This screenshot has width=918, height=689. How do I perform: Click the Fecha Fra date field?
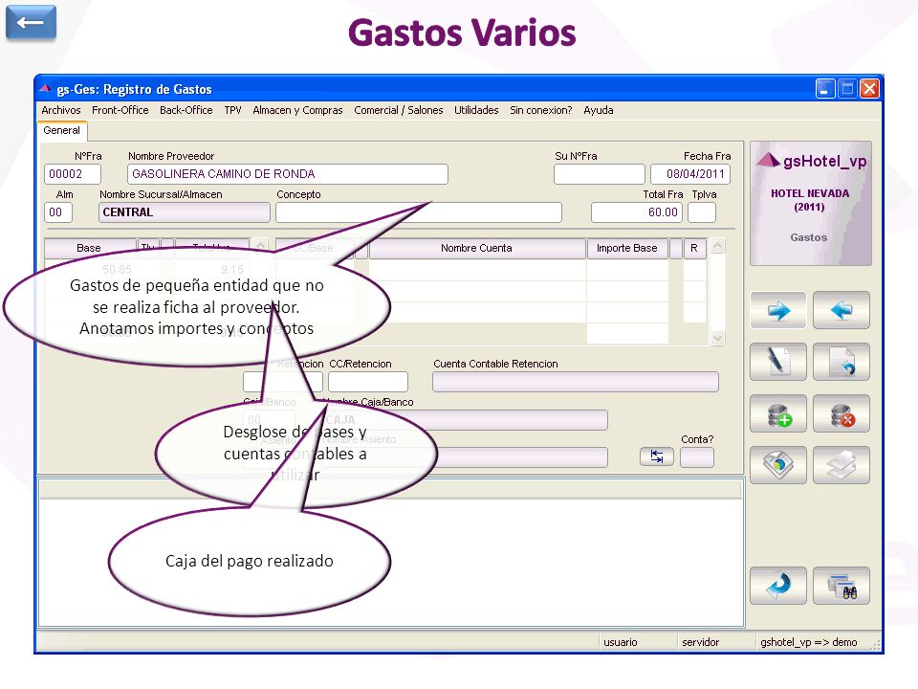coord(690,174)
